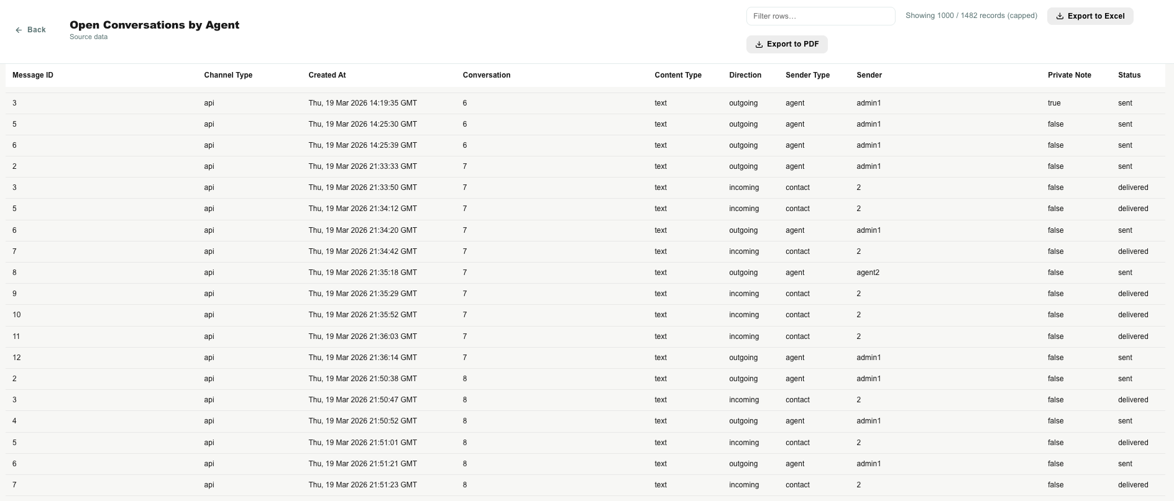The height and width of the screenshot is (501, 1174).
Task: Click 'incoming' direction in 21:34:42 row
Action: (x=744, y=251)
